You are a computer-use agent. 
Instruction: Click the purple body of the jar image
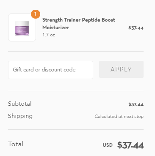pyautogui.click(x=22, y=30)
